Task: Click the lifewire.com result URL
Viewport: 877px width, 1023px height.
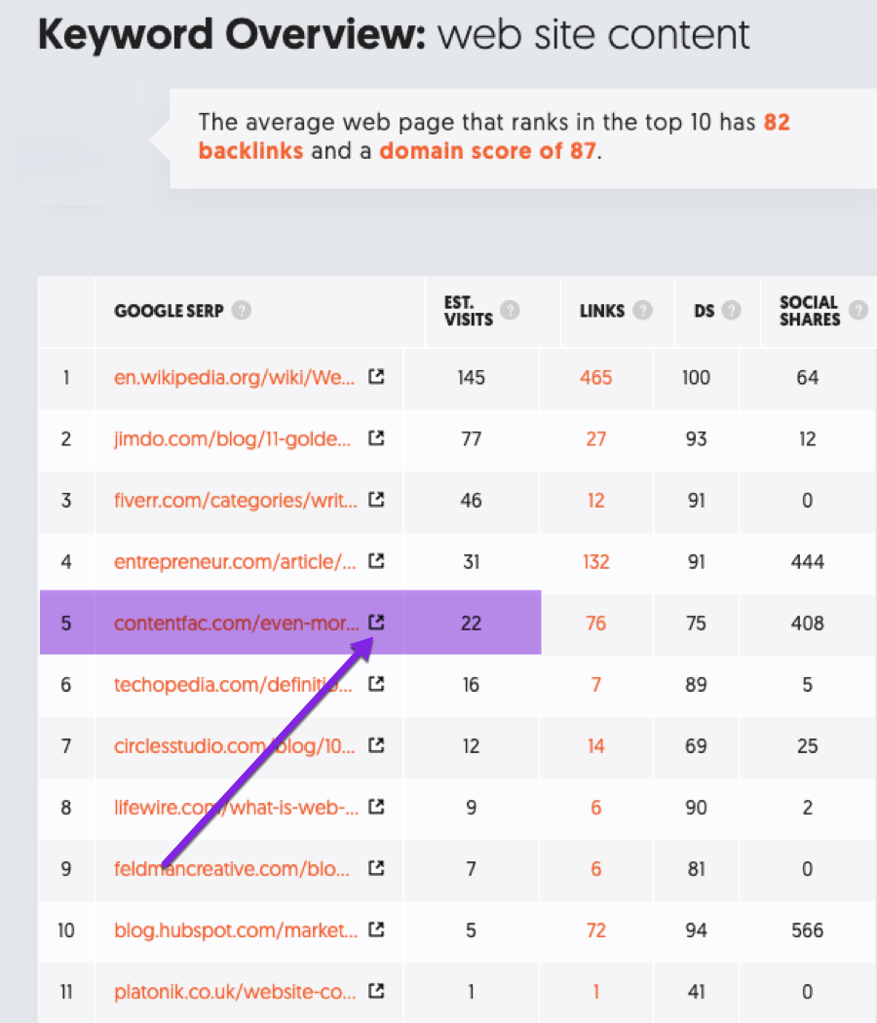Action: point(234,807)
